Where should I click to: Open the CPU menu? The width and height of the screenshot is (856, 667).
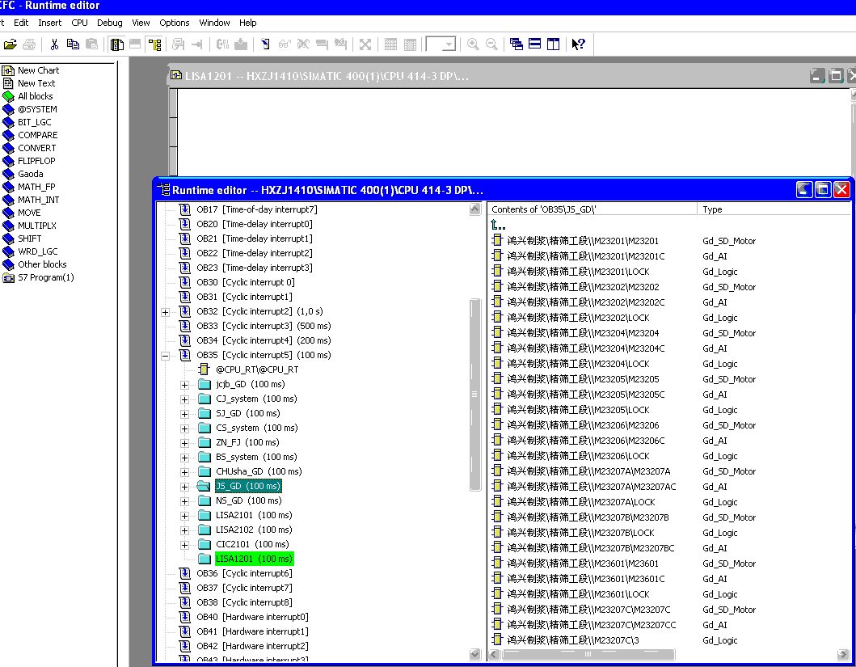80,23
